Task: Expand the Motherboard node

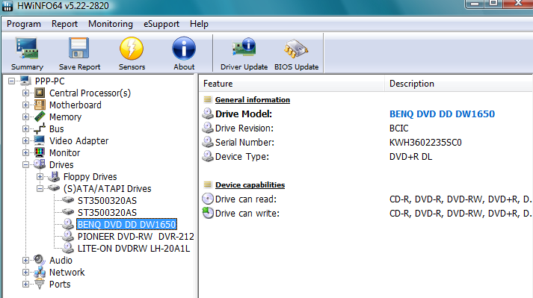Action: (x=25, y=105)
